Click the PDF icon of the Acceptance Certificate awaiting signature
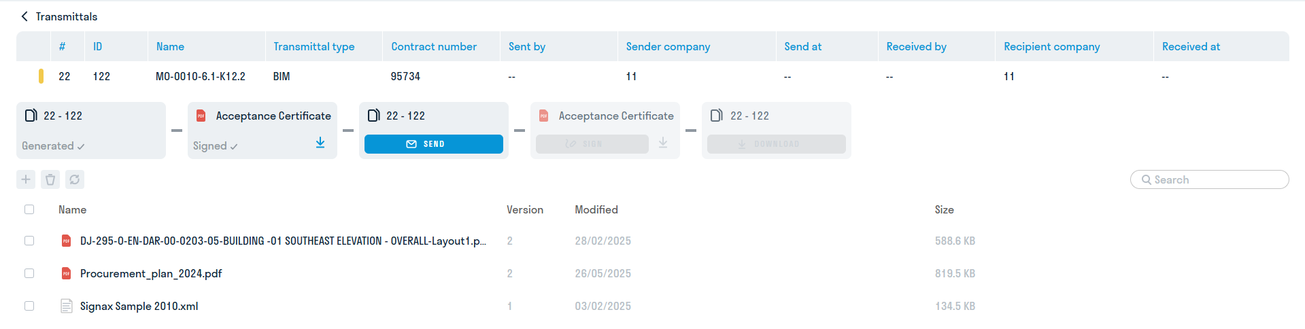 (x=544, y=116)
